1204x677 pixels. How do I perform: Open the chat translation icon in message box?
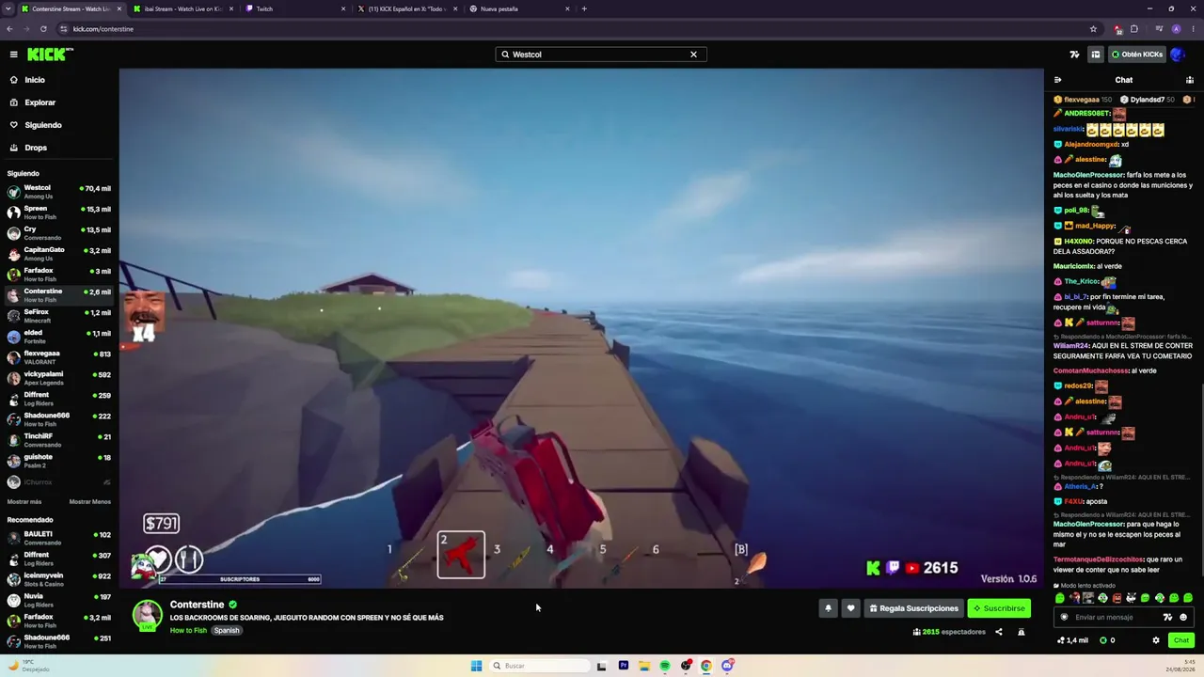click(x=1167, y=618)
